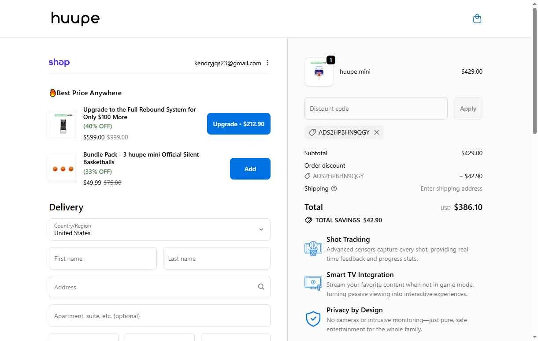The image size is (538, 341).
Task: Click the Delivery section heading
Action: pyautogui.click(x=66, y=207)
